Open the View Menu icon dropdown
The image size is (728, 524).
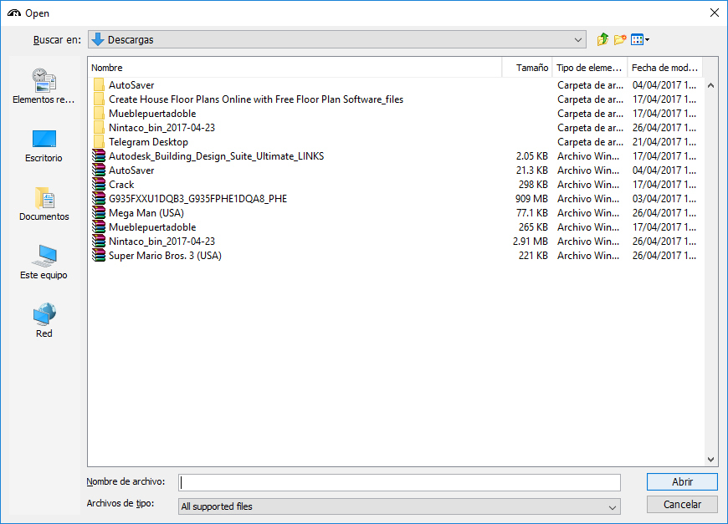(640, 39)
